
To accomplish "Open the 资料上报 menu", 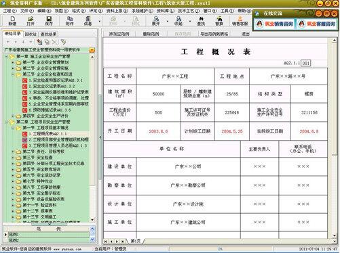I will point(117,11).
